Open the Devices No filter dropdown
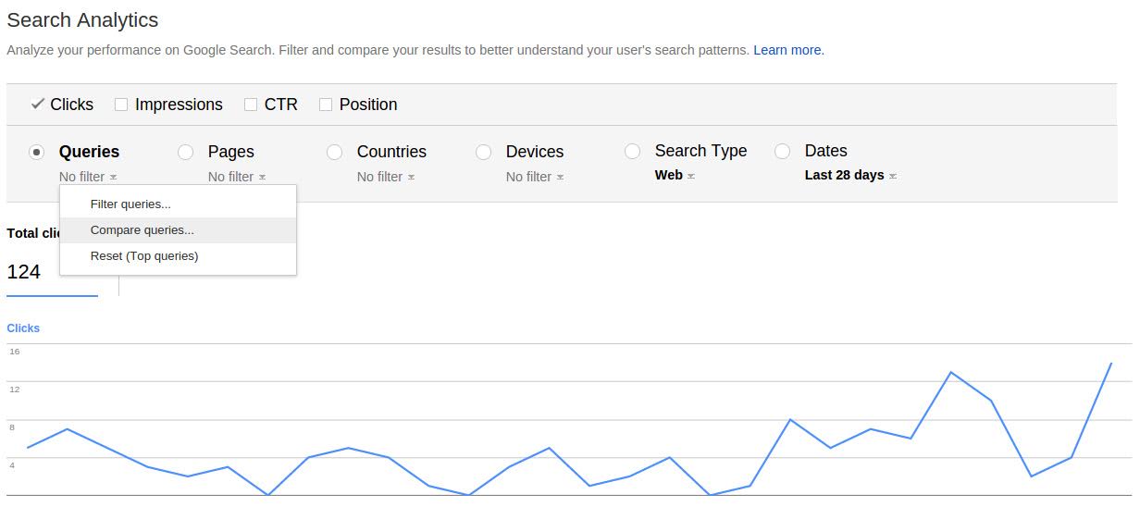This screenshot has width=1140, height=507. coord(535,177)
